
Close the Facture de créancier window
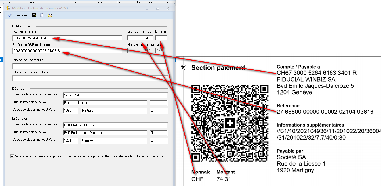click(x=168, y=8)
